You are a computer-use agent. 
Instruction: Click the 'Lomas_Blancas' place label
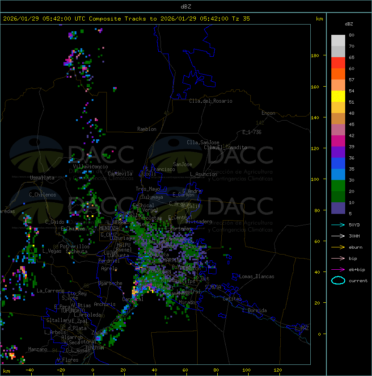click(x=257, y=276)
